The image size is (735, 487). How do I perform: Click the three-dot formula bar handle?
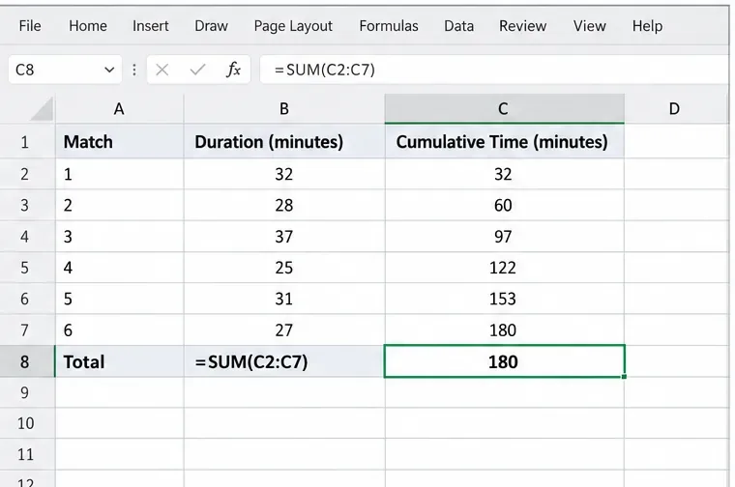coord(134,70)
